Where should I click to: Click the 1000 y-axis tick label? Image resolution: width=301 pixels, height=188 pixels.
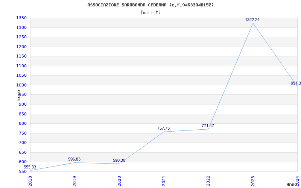click(21, 85)
